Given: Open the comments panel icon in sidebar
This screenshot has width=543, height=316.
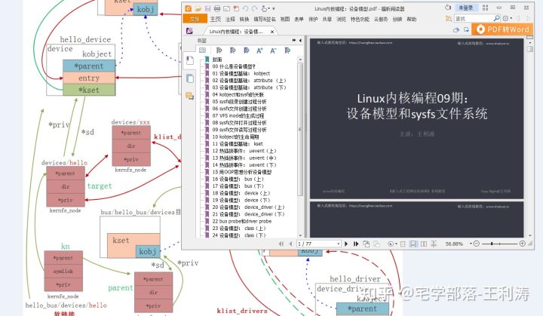Looking at the screenshot, I should pos(190,96).
